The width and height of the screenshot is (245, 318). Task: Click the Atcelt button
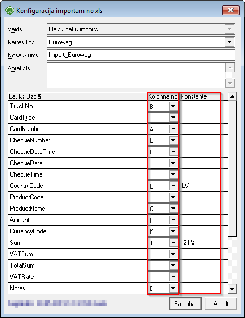click(221, 303)
